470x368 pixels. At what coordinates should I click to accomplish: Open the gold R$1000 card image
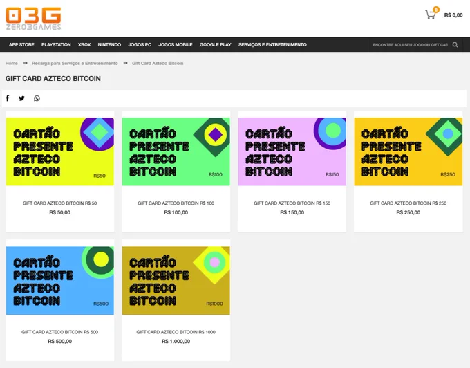tap(176, 280)
